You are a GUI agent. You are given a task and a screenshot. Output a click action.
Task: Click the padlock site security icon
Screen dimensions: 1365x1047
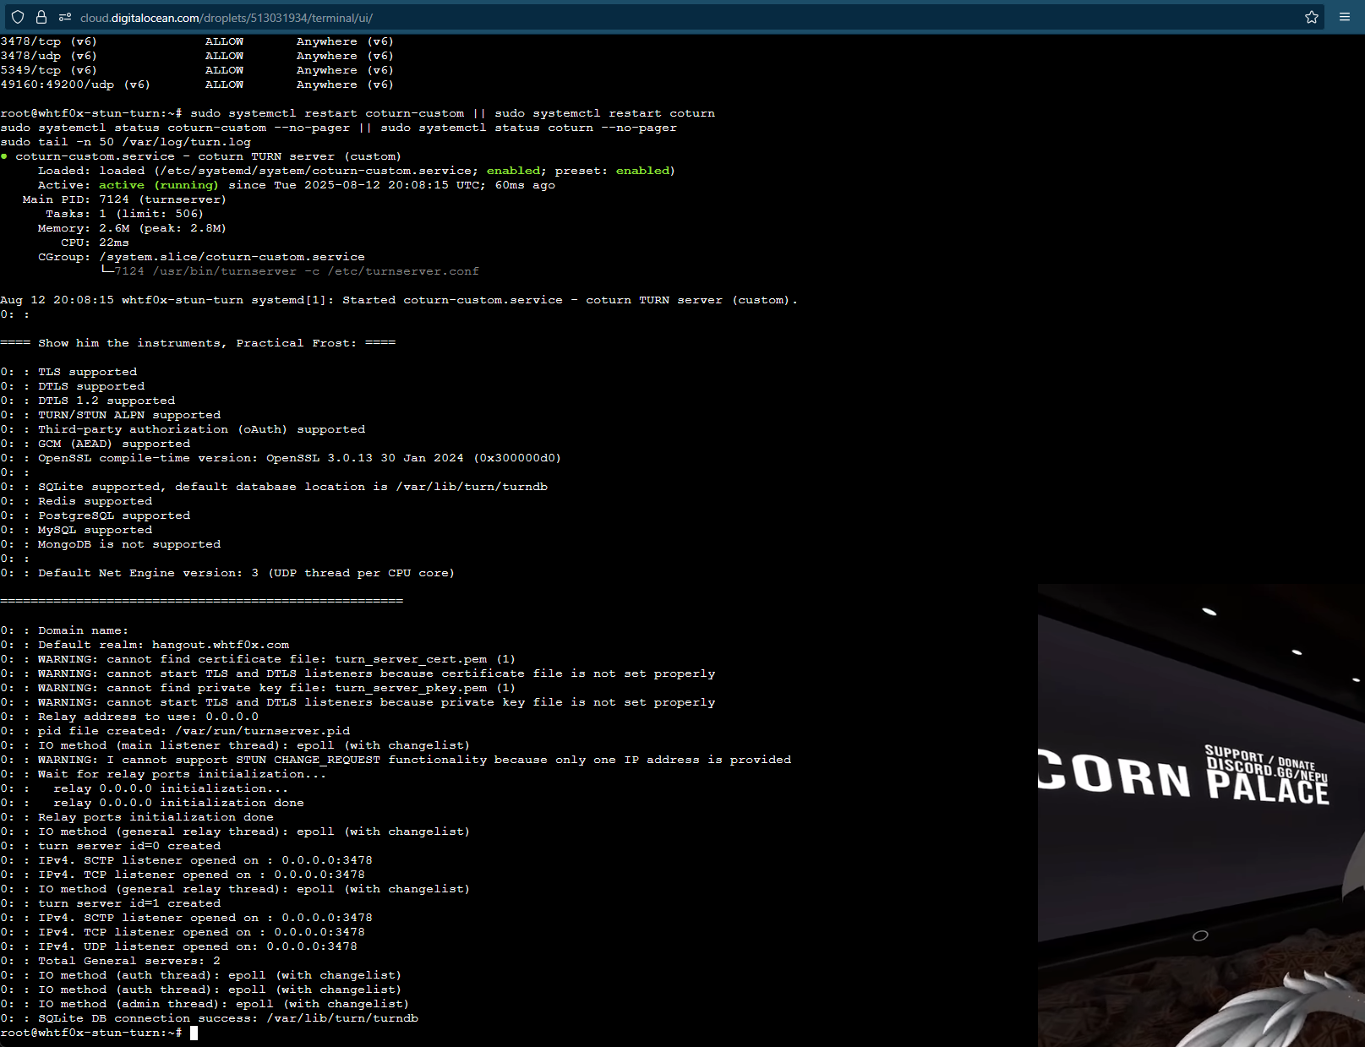[41, 17]
